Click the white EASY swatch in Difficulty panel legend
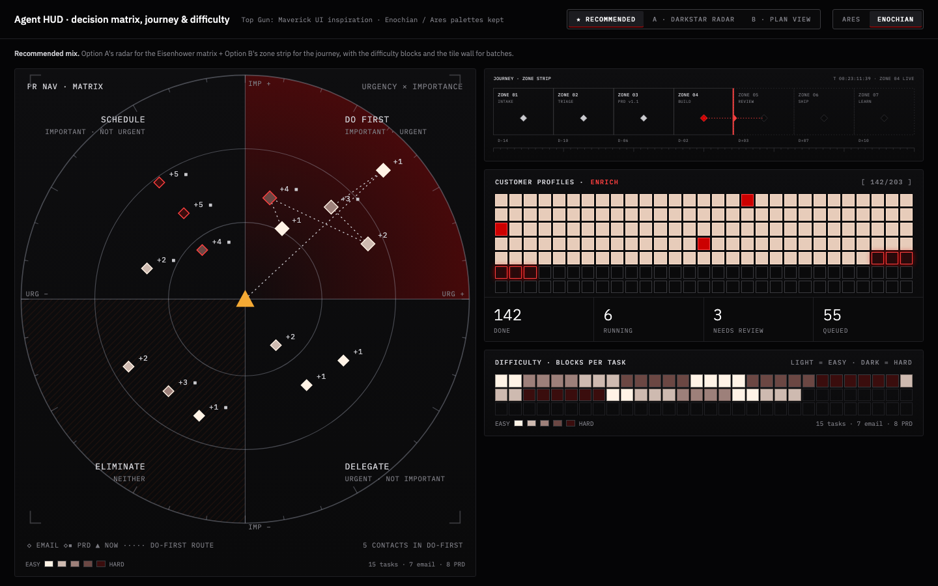Image resolution: width=938 pixels, height=586 pixels. (519, 423)
